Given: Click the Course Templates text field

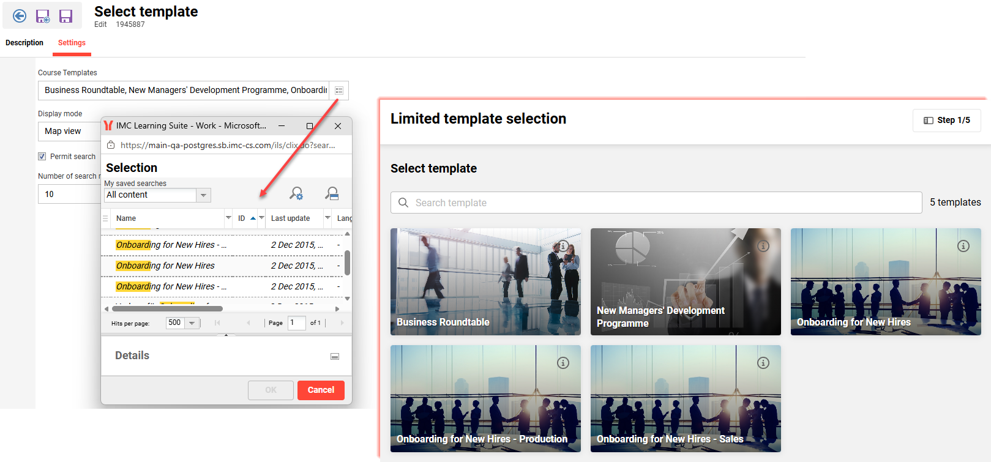Looking at the screenshot, I should pos(184,91).
